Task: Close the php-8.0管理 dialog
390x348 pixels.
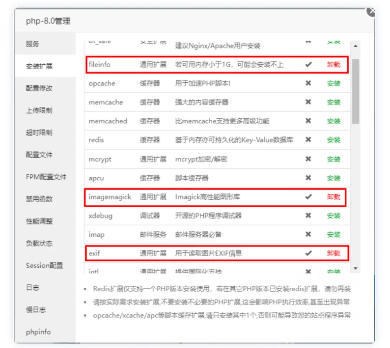Action: 372,12
